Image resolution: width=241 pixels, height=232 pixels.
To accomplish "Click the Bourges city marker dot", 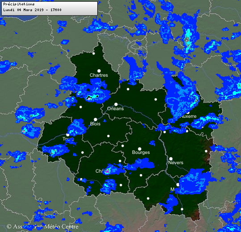I will pyautogui.click(x=140, y=149).
